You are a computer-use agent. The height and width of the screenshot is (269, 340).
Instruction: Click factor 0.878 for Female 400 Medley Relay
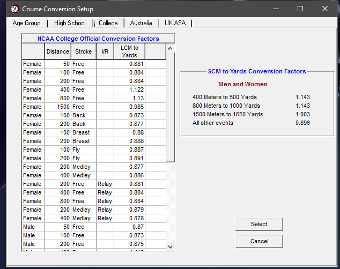pyautogui.click(x=129, y=218)
